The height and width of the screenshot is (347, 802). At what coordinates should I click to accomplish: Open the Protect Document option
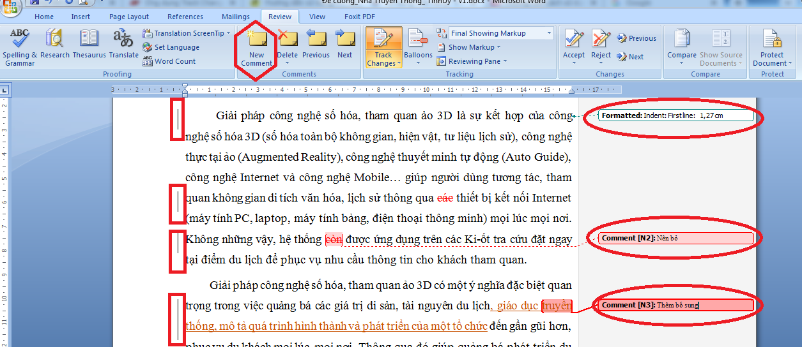tap(772, 47)
